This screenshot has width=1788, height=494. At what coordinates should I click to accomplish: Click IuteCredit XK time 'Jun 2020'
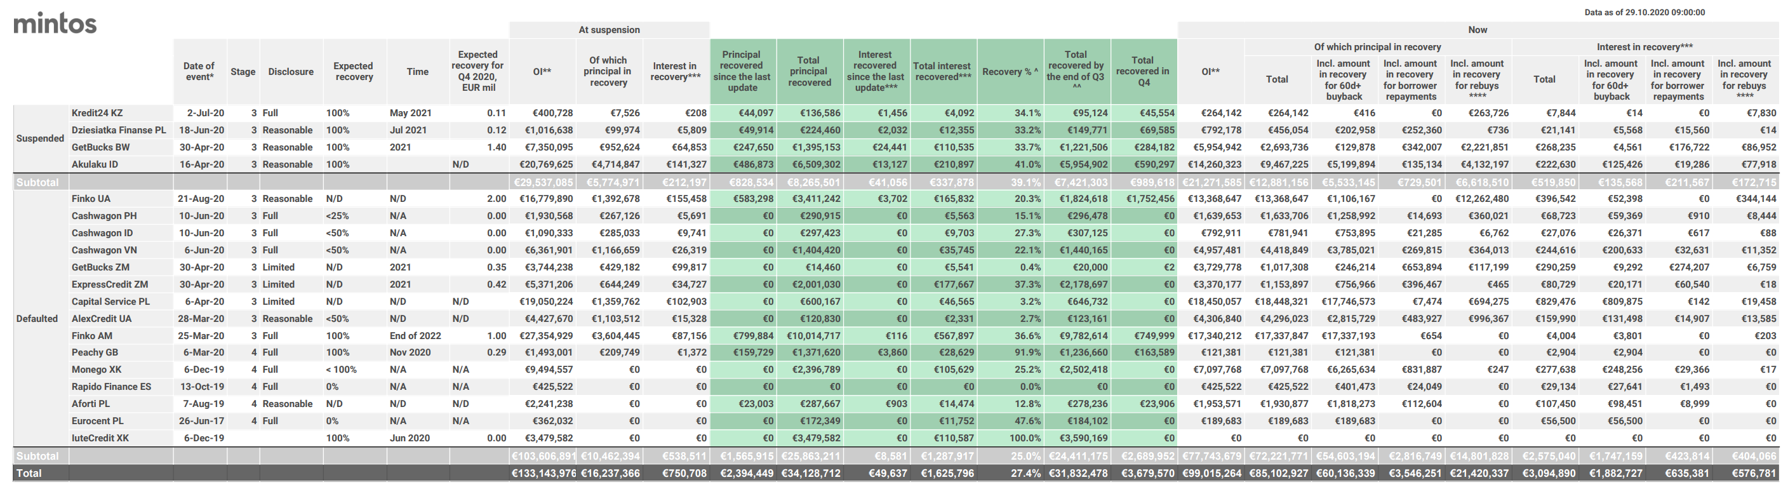(410, 437)
